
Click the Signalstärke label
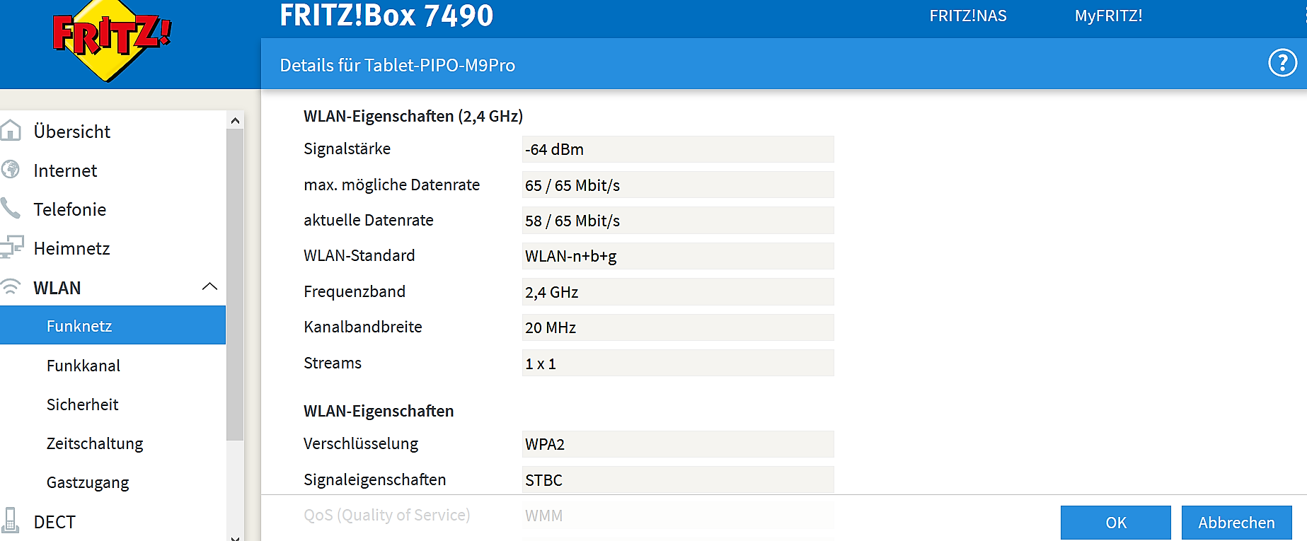(347, 149)
